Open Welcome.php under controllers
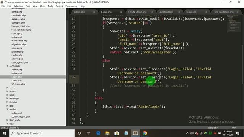The height and width of the screenshot is (137, 244). tap(18, 84)
